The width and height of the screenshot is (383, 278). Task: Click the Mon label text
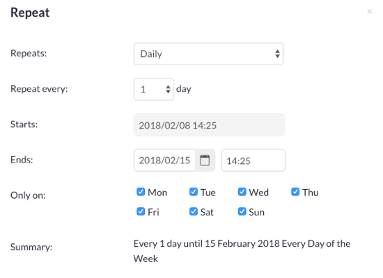(157, 193)
